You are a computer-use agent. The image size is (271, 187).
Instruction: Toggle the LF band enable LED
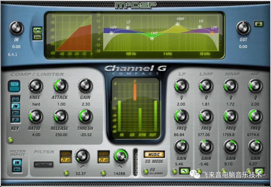coord(175,171)
